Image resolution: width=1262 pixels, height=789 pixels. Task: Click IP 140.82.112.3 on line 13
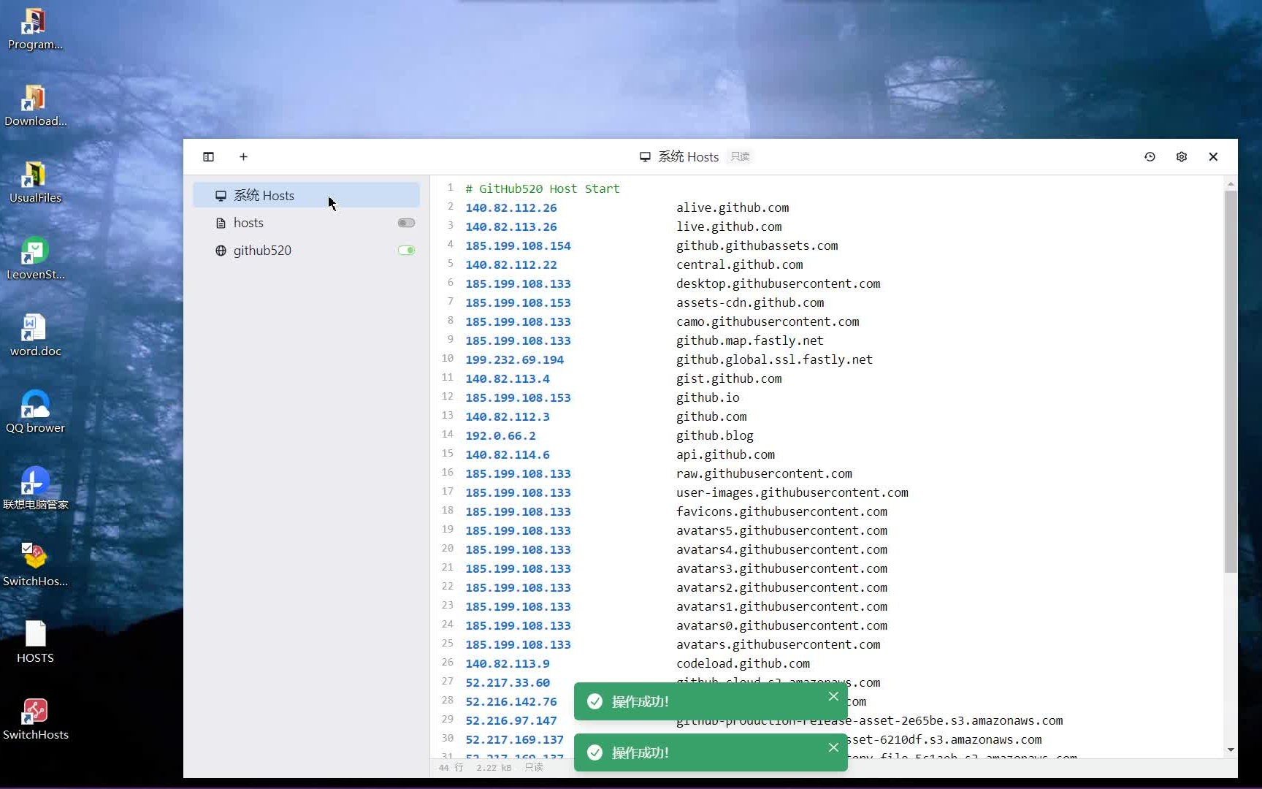(x=508, y=416)
